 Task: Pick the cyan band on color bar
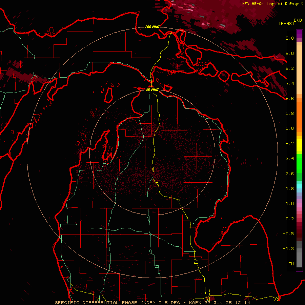299,186
